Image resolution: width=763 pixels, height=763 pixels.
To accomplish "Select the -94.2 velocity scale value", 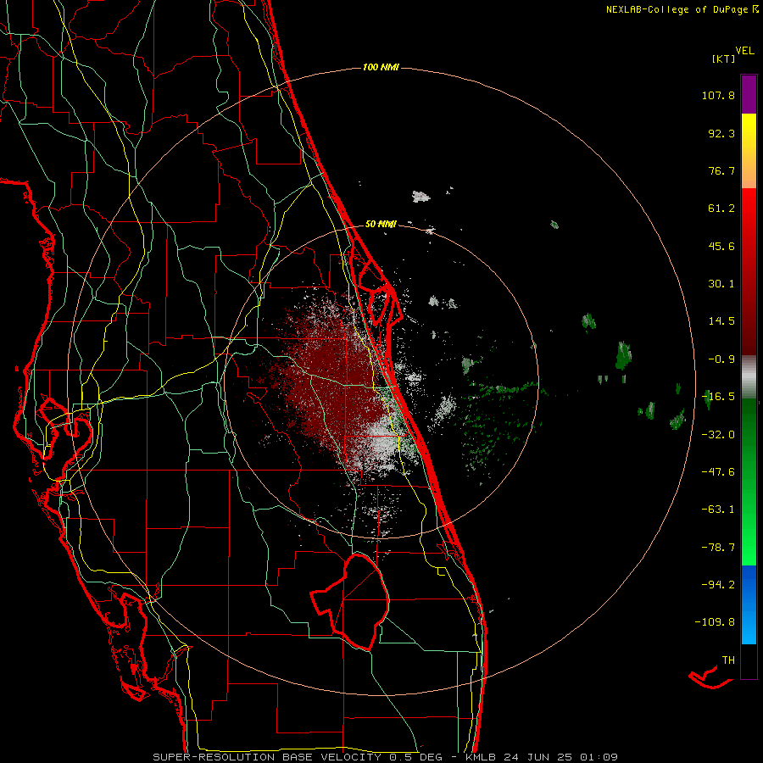I will click(x=718, y=585).
